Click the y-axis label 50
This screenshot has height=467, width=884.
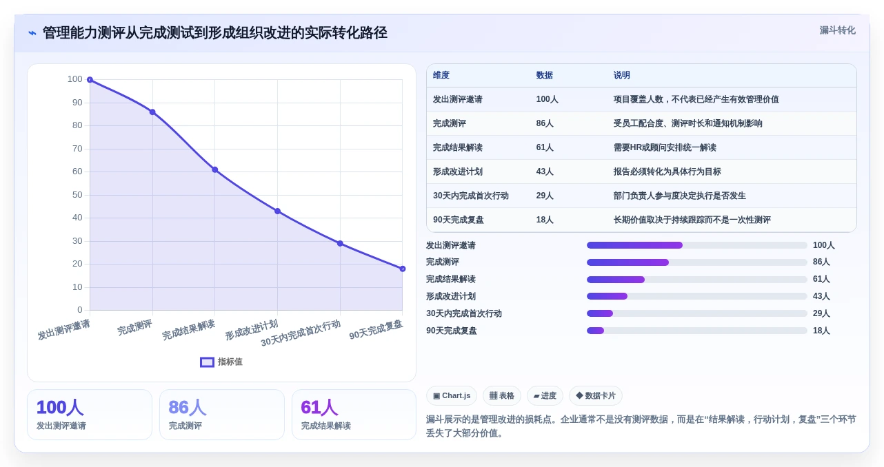point(77,195)
